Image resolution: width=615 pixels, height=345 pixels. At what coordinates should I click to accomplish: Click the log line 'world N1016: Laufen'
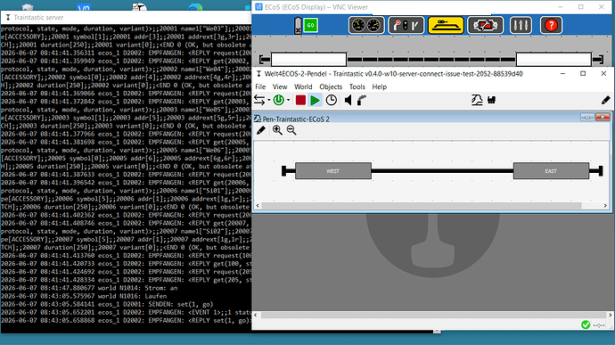[84, 296]
